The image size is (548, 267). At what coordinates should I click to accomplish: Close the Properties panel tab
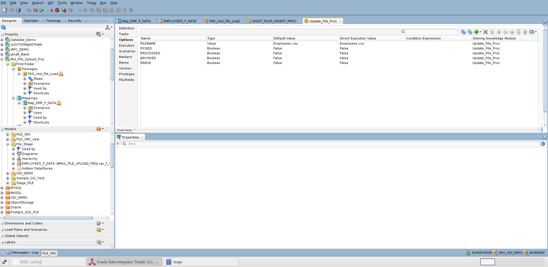pos(142,137)
